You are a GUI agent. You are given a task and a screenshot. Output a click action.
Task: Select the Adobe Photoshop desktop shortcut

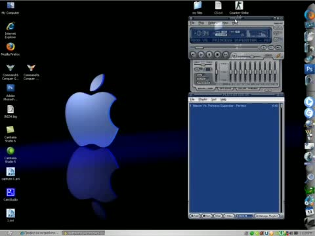point(10,92)
